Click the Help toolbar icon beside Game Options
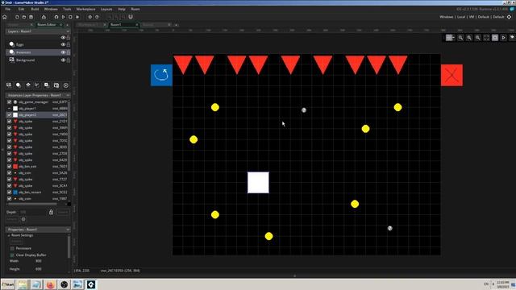516x290 pixels. pos(97,17)
